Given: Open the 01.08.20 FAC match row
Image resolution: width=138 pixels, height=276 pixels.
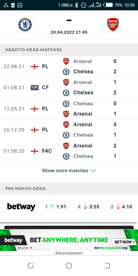Looking at the screenshot, I should 69,151.
